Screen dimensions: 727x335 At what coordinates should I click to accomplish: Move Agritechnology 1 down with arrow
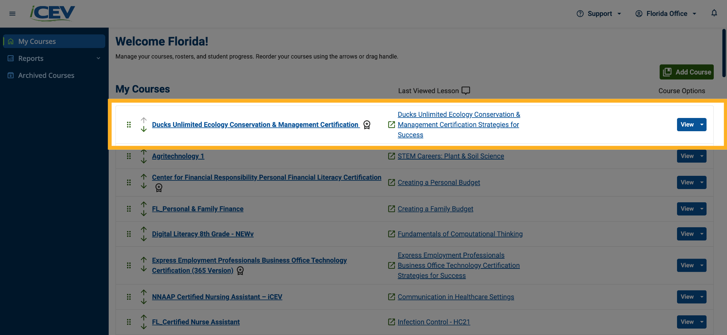pyautogui.click(x=144, y=160)
